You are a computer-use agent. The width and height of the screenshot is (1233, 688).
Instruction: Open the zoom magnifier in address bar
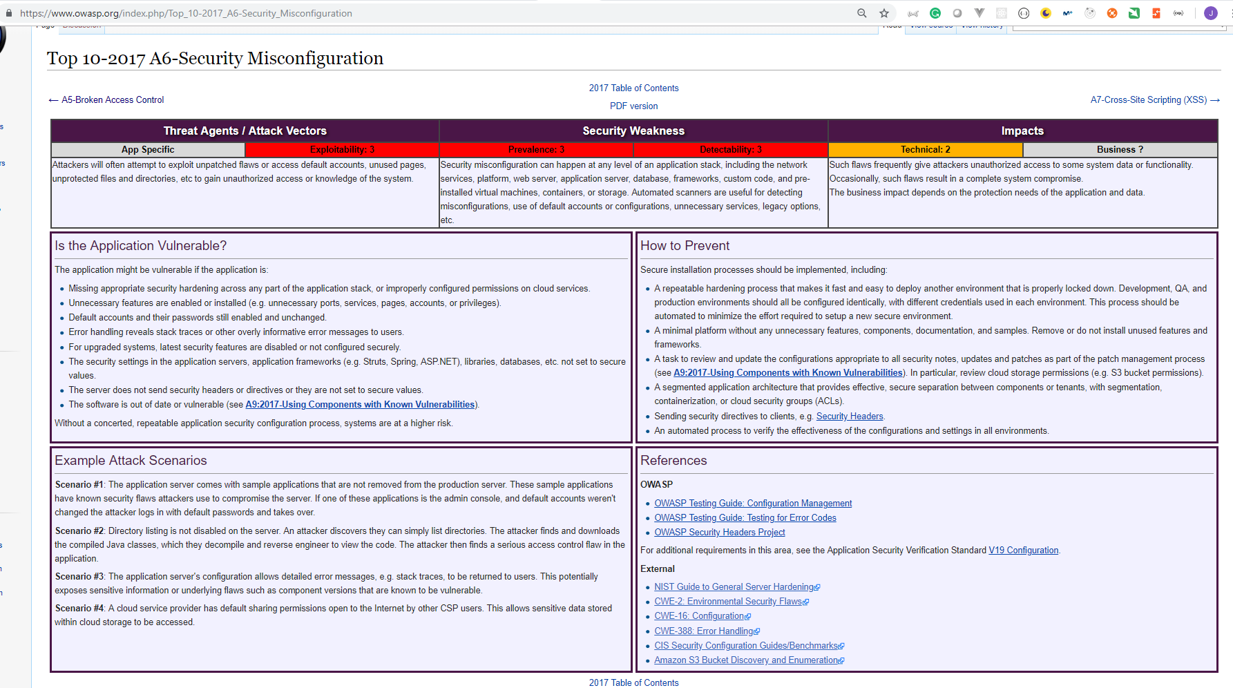862,13
